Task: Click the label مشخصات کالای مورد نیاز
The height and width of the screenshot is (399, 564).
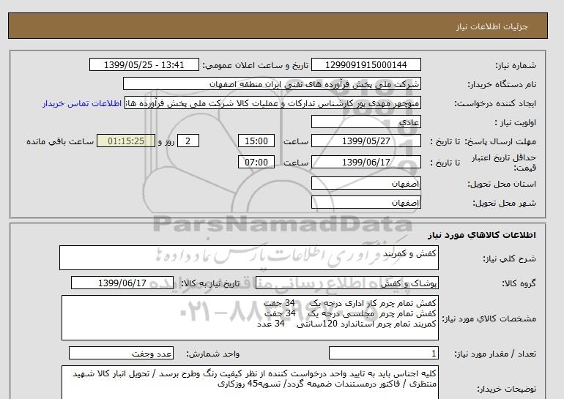Action: (489, 318)
